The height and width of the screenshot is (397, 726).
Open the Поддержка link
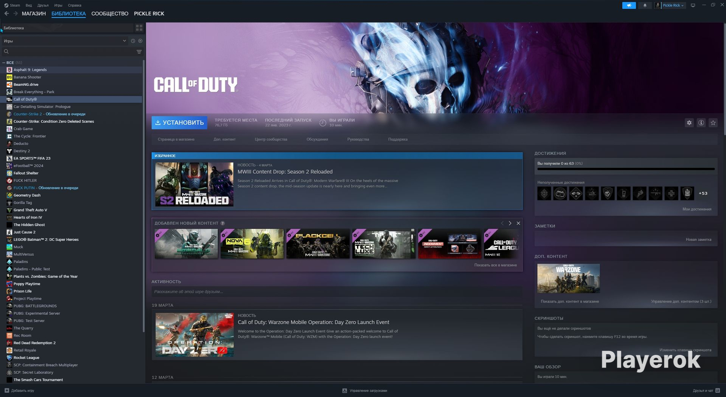(398, 139)
